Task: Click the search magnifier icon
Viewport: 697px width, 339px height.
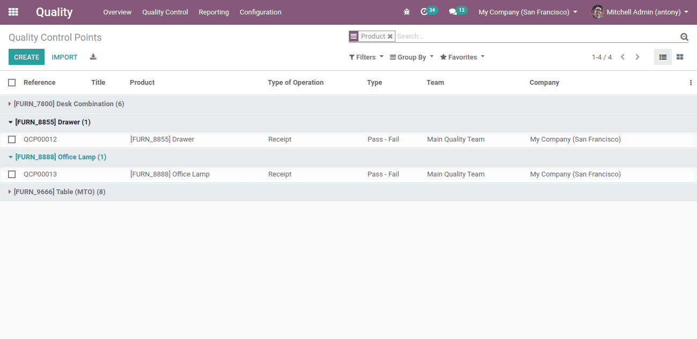Action: point(684,37)
